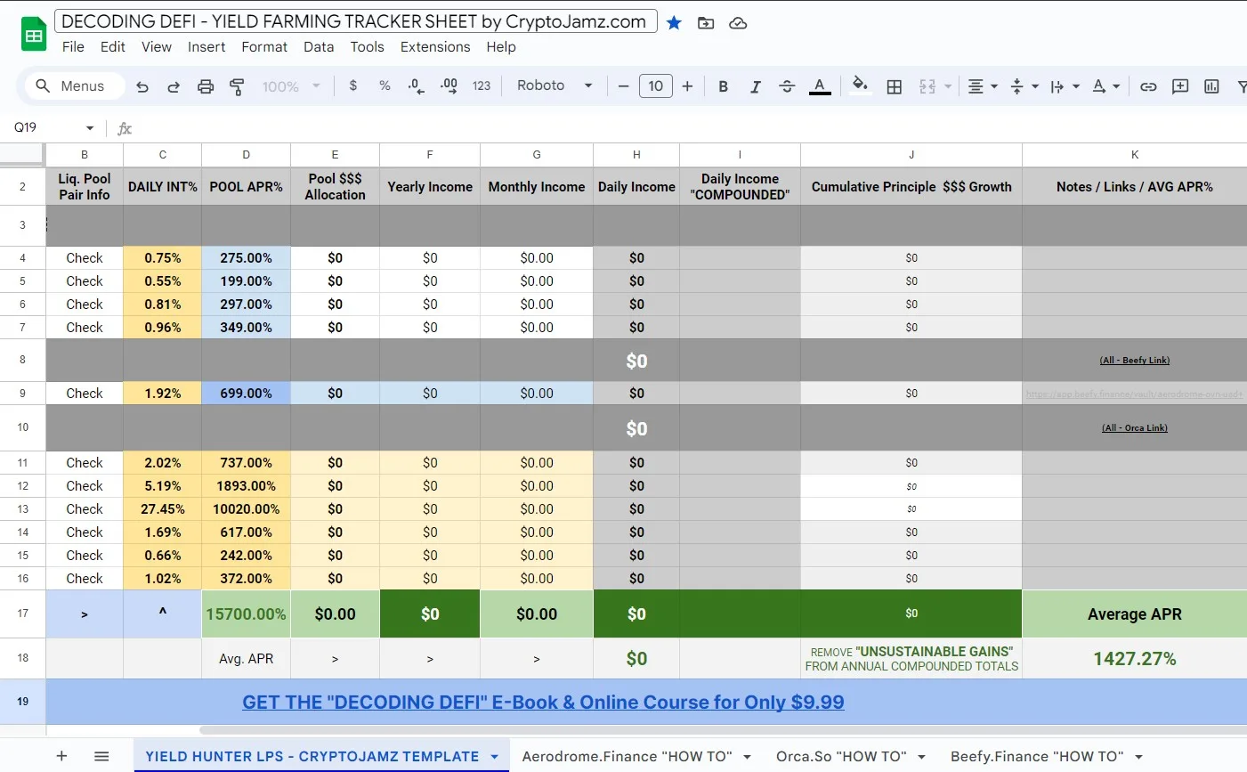Open the All - Beefy Link
1247x772 pixels.
(1135, 361)
